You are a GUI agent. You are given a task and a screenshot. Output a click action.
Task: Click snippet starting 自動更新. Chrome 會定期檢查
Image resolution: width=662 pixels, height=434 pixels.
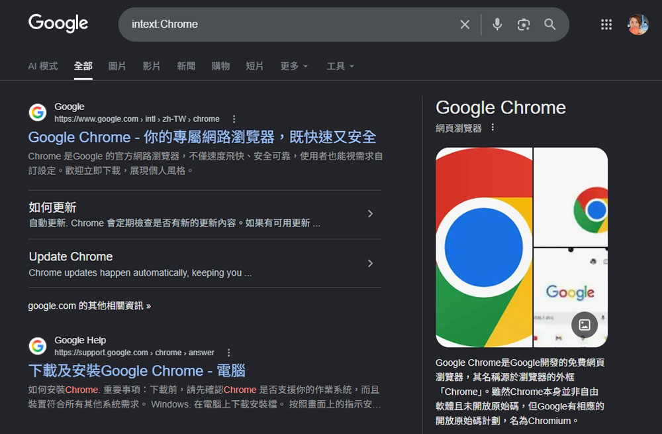[174, 223]
